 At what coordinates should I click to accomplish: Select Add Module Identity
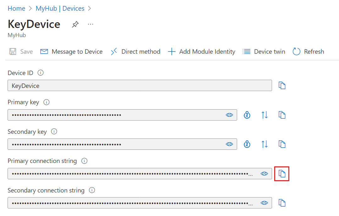202,51
